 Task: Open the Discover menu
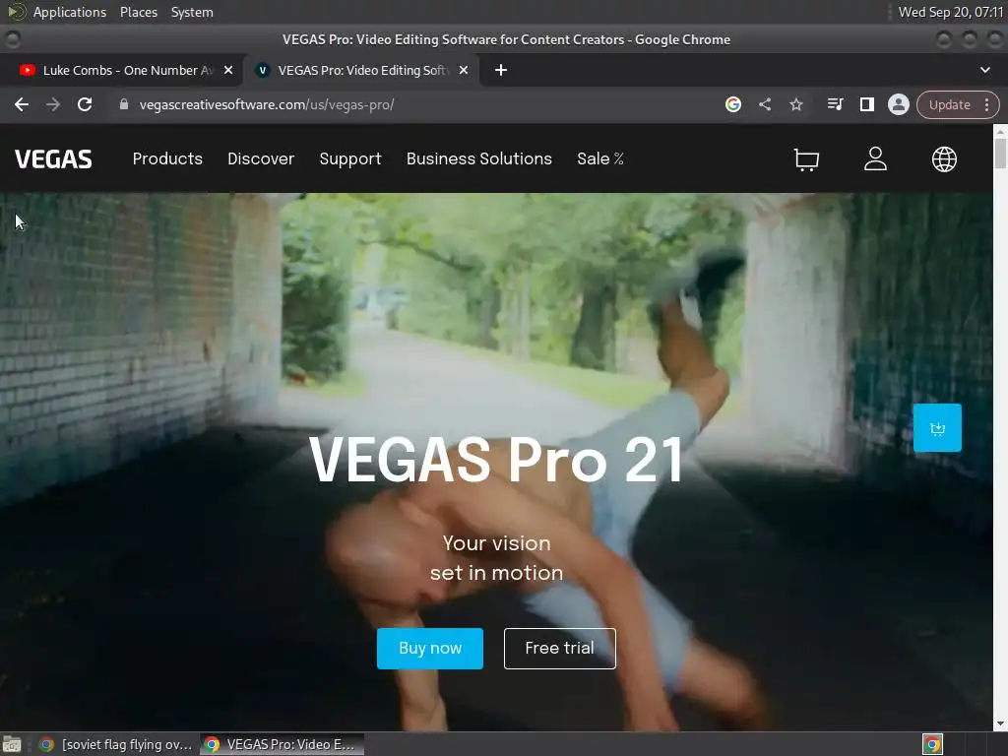pyautogui.click(x=261, y=158)
